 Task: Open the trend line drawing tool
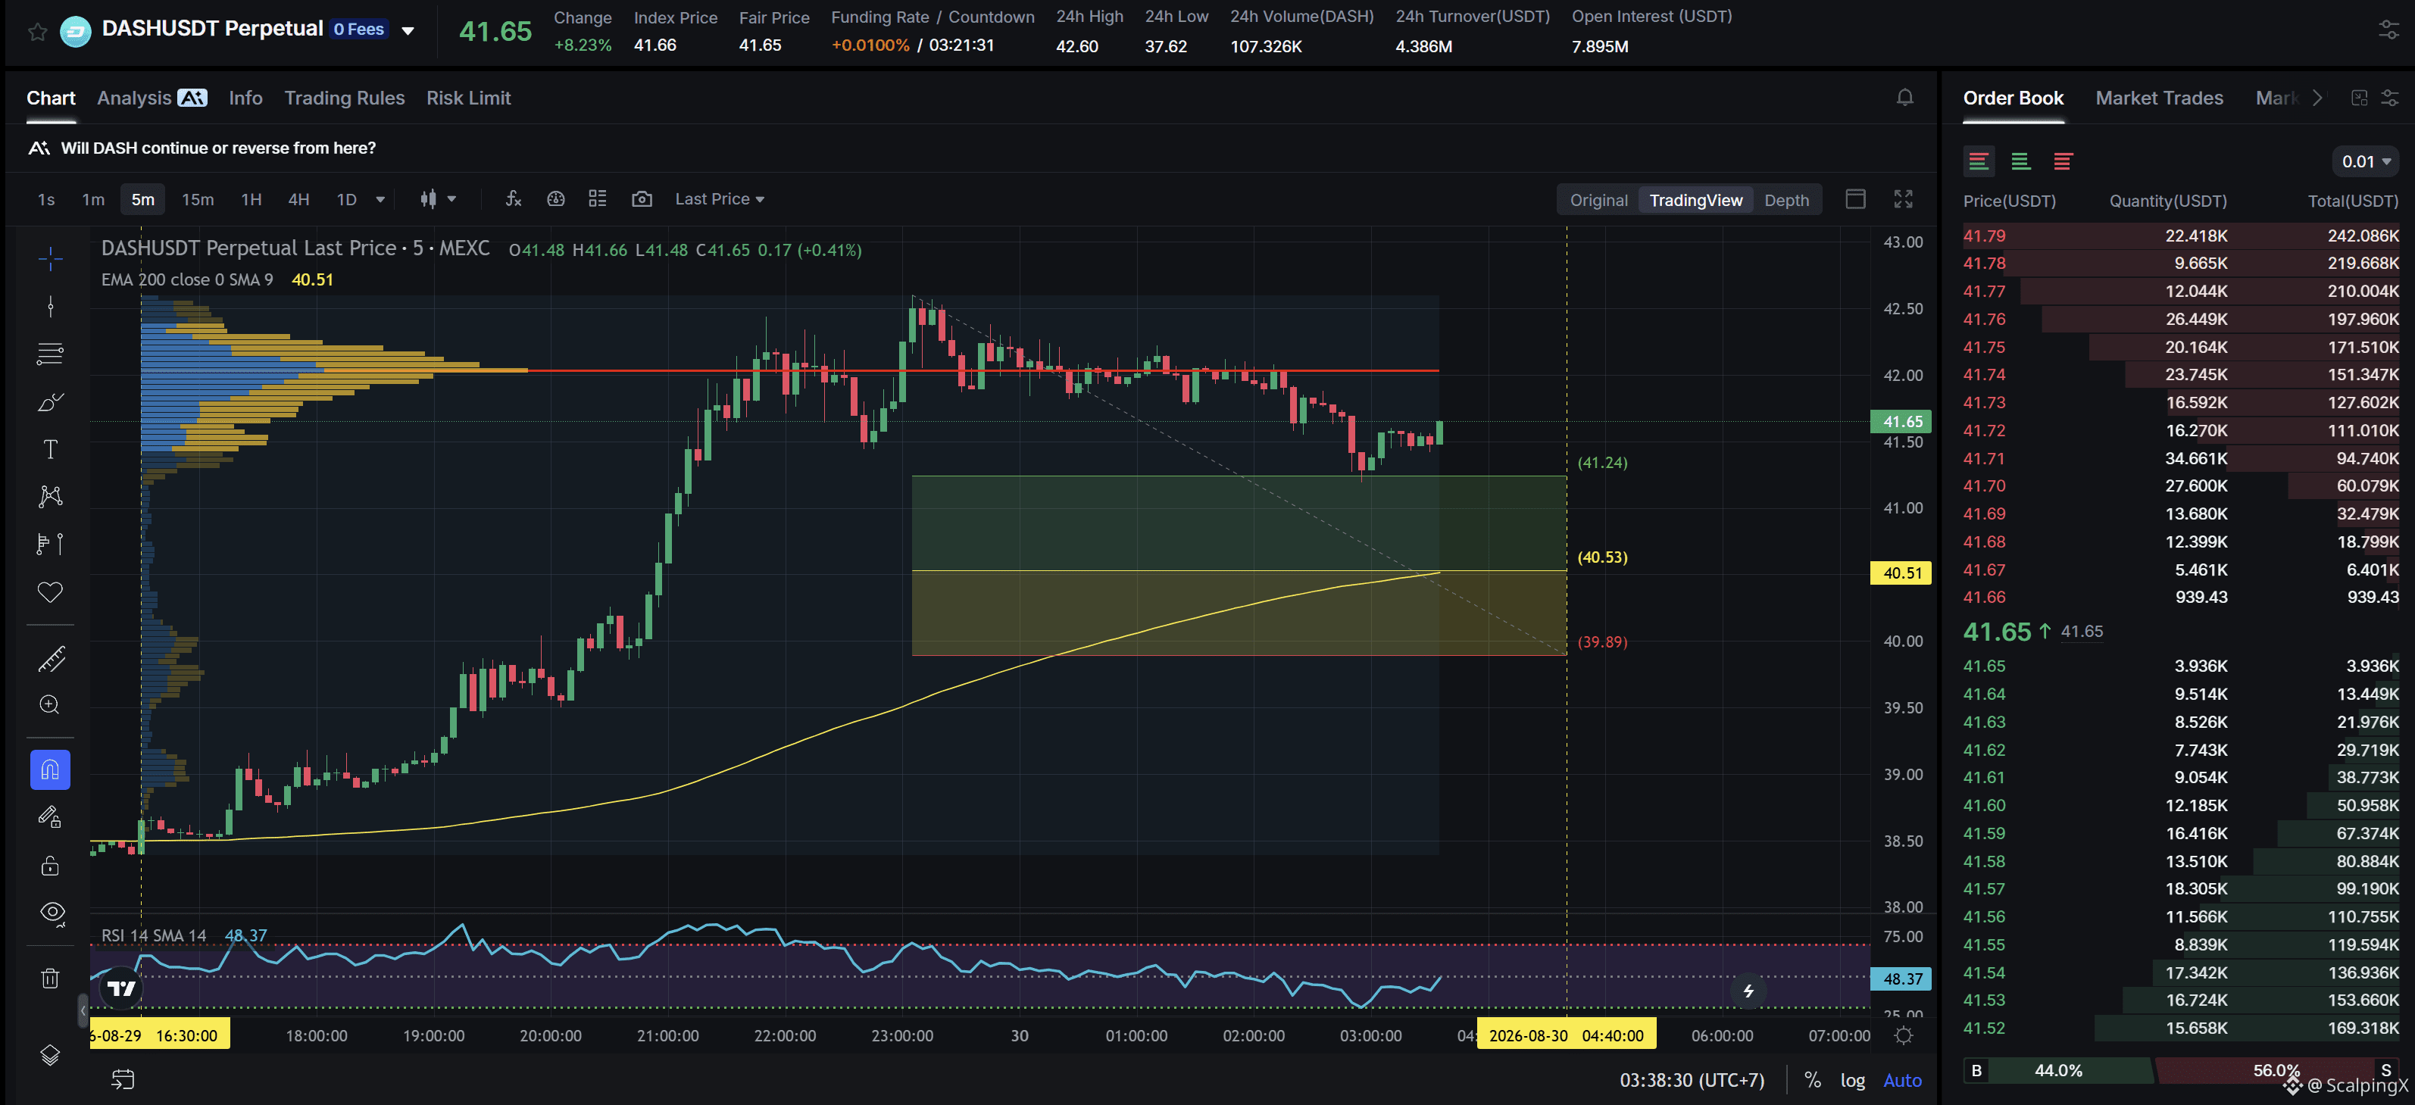(51, 307)
